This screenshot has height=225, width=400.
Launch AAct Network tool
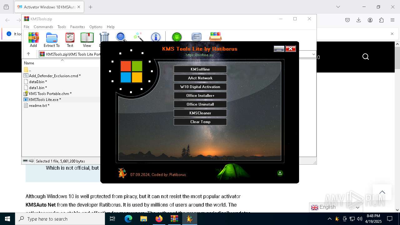pos(200,78)
